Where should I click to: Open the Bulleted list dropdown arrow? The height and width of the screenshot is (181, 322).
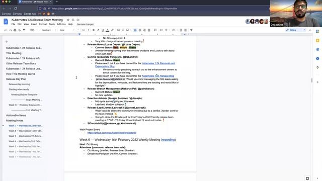[x=170, y=30]
